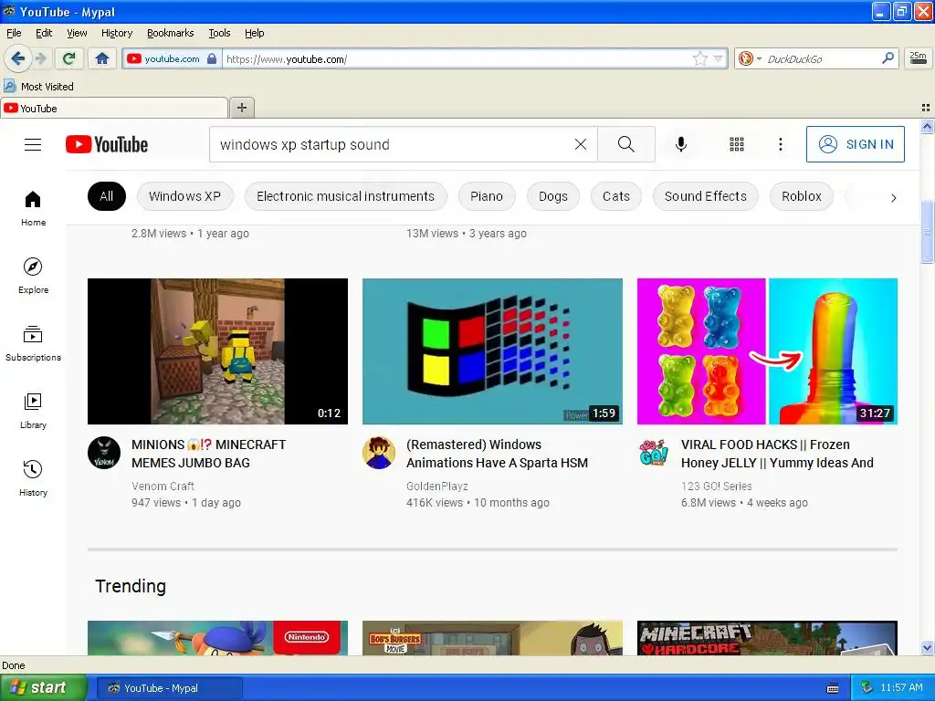The height and width of the screenshot is (701, 935).
Task: Bookmark this page with the star icon
Action: pyautogui.click(x=699, y=58)
